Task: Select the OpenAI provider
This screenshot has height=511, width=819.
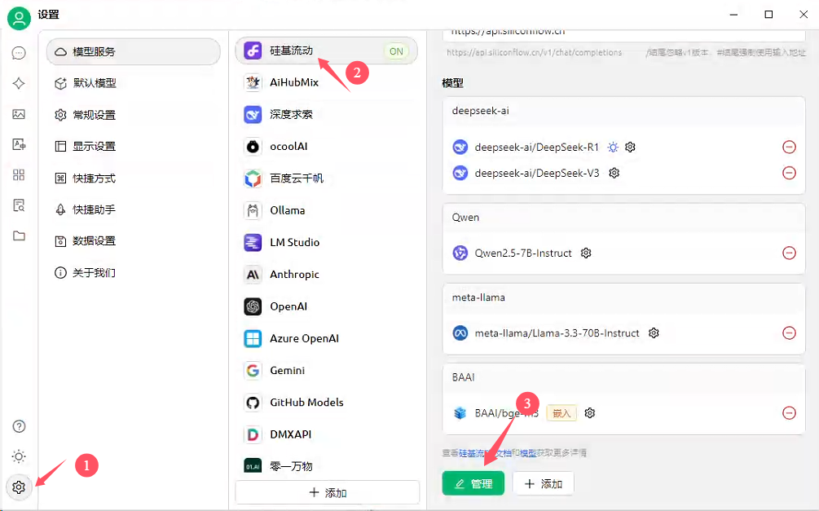Action: (x=327, y=306)
